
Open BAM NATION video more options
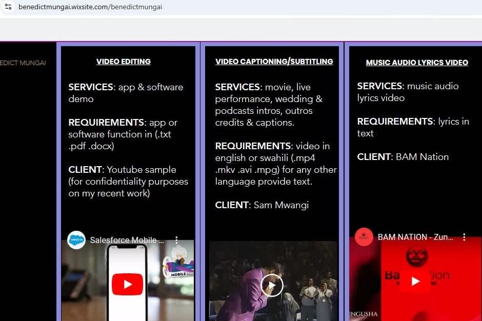[x=464, y=237]
